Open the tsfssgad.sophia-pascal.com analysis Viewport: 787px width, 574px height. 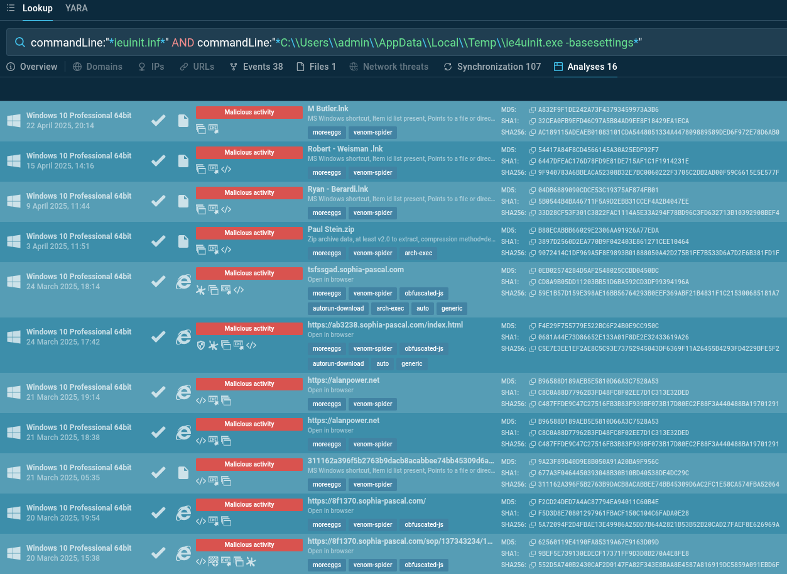356,270
